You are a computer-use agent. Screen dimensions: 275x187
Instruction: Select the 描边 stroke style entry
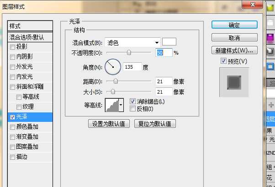22,157
